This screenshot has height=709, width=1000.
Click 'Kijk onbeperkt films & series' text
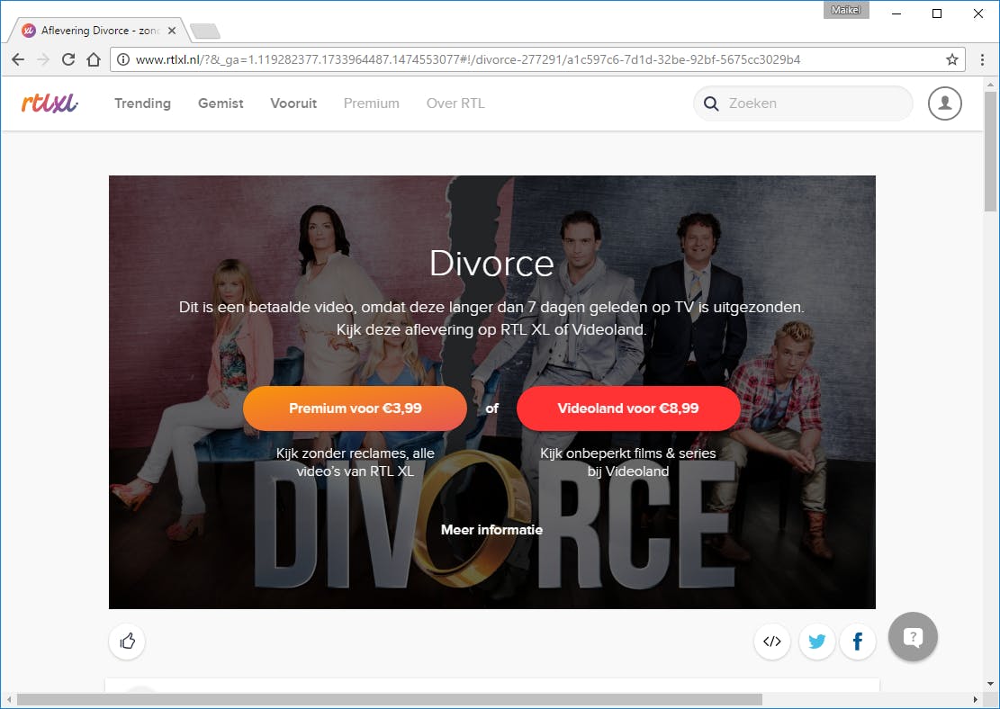(628, 462)
